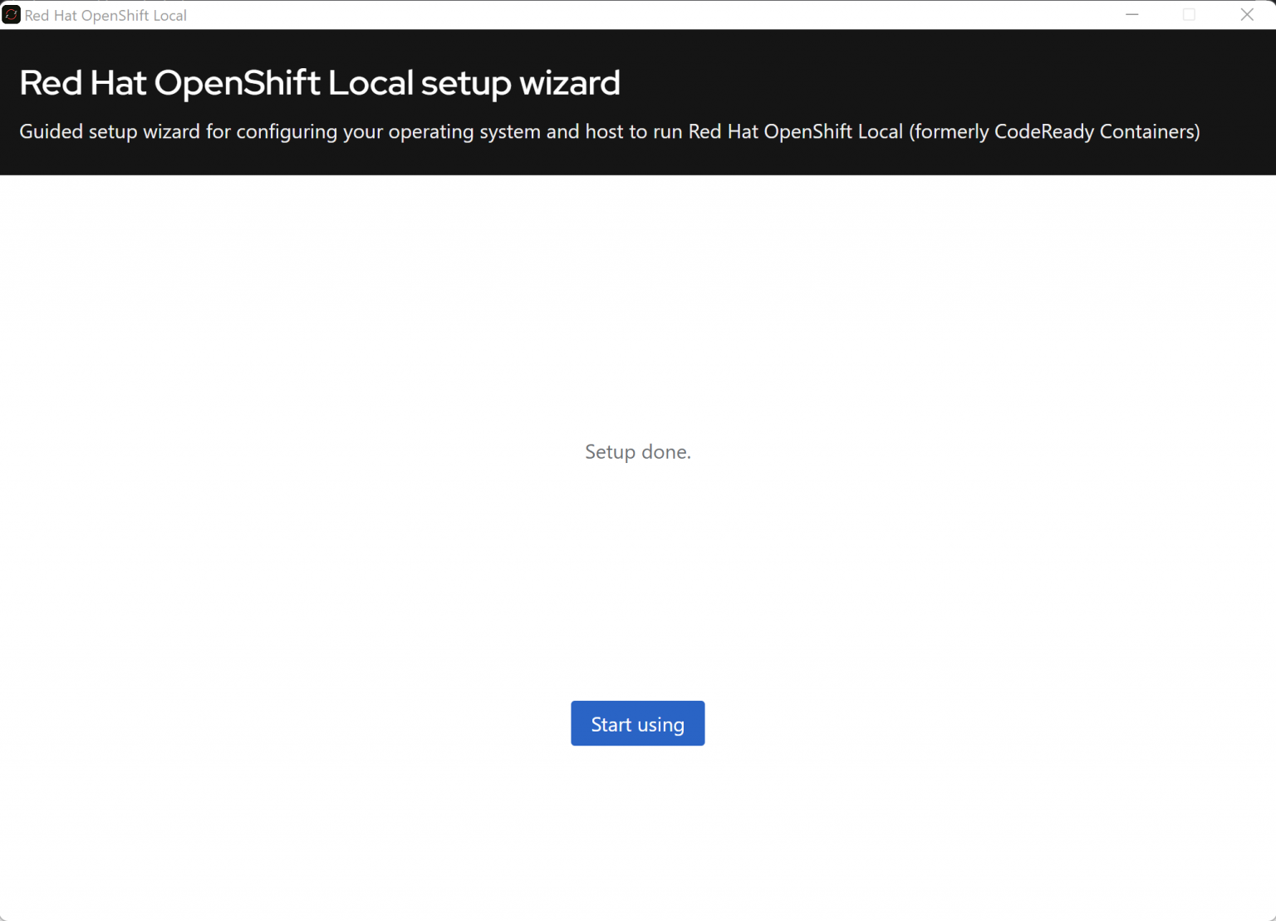The height and width of the screenshot is (921, 1276).
Task: Click "(formerly CodeReady Containers)" in the subtitle
Action: coord(1054,132)
